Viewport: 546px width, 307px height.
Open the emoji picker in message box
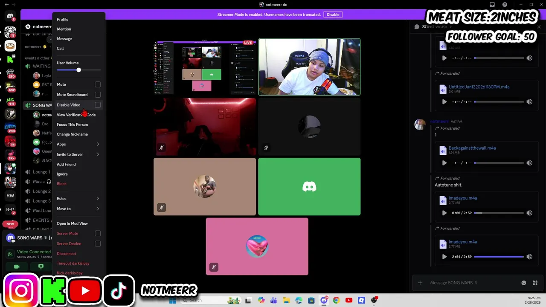click(524, 283)
